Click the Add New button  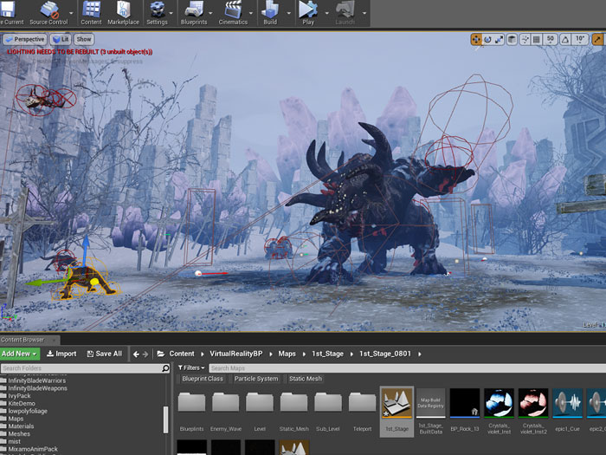tap(20, 354)
